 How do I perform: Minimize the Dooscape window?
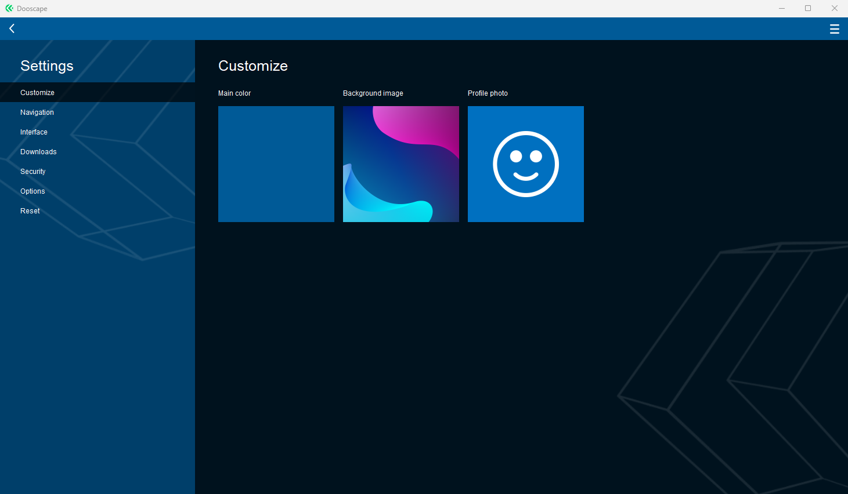781,8
